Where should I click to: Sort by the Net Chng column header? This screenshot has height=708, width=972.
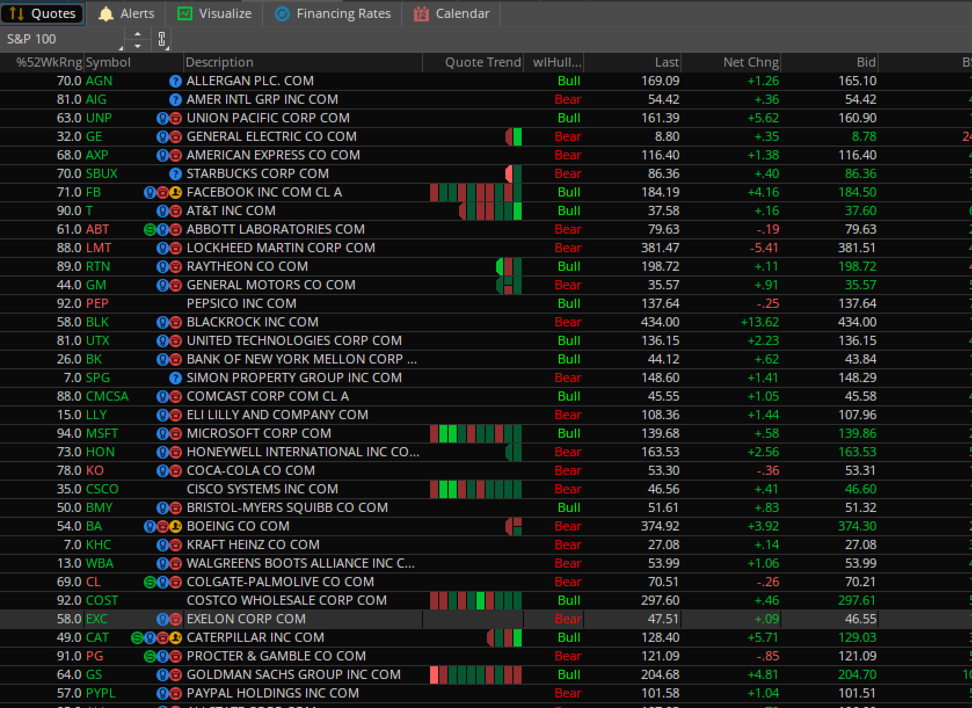point(750,62)
